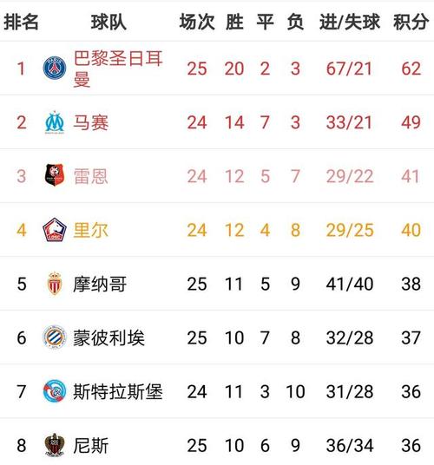Image resolution: width=434 pixels, height=465 pixels.
Task: Click the Monaco club crest
Action: click(55, 284)
